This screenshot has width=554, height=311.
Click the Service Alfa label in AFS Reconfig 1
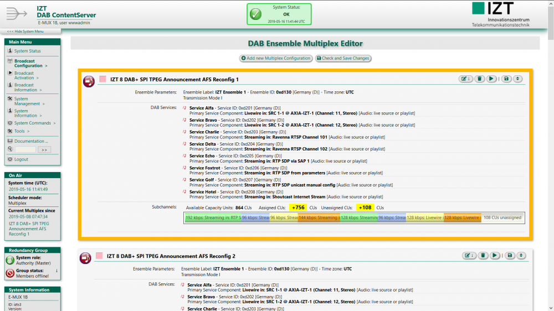(202, 108)
